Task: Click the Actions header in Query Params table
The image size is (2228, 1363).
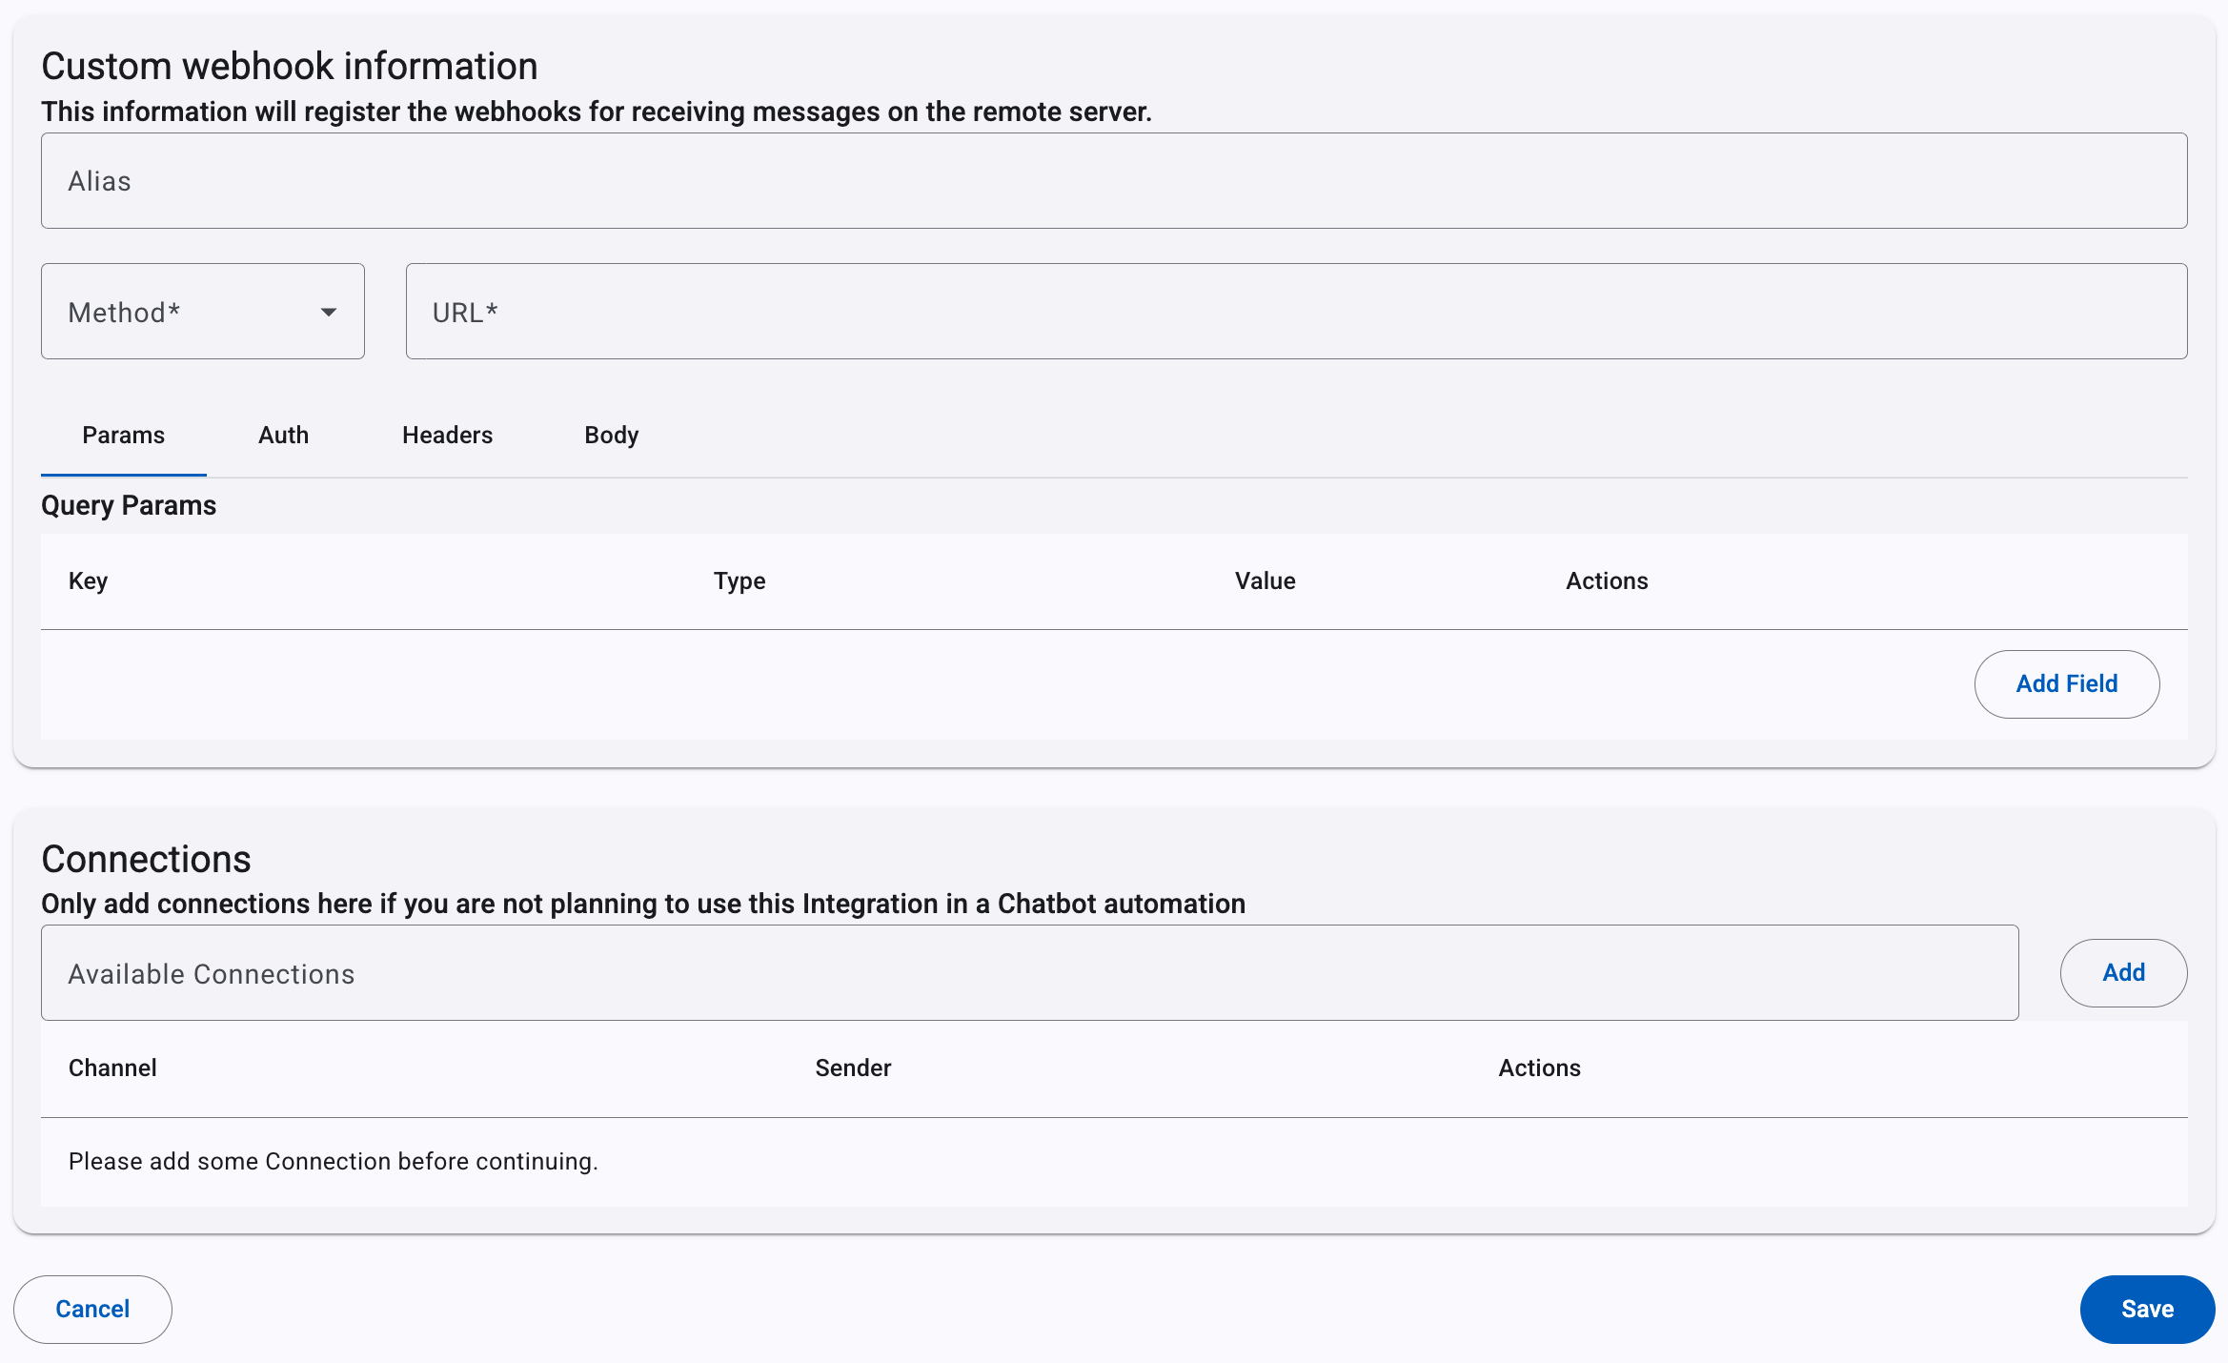Action: coord(1607,581)
